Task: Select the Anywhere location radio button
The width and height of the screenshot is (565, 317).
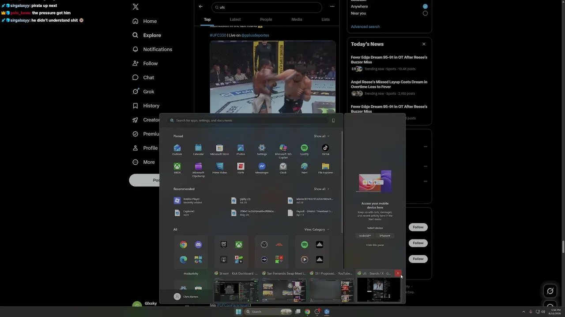Action: pos(425,7)
